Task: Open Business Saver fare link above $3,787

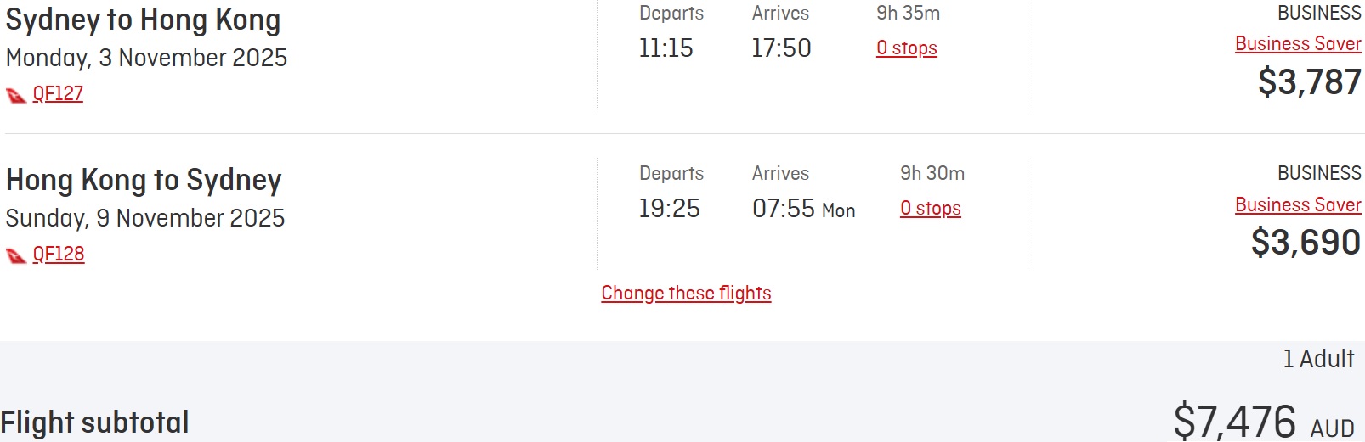Action: (1298, 44)
